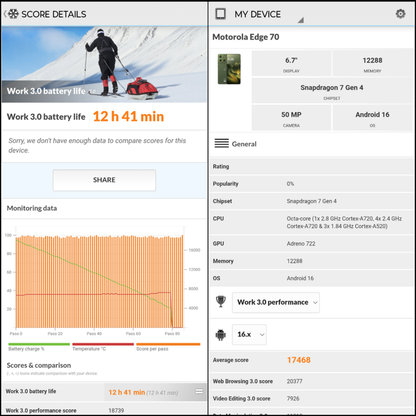This screenshot has height=416, width=416.
Task: Tap the 12288 Memory spec tile
Action: coord(372,64)
